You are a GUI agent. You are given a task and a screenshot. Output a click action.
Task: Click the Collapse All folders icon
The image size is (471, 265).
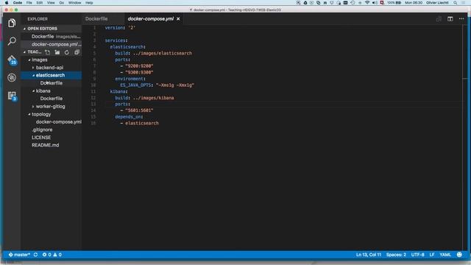[x=77, y=52]
